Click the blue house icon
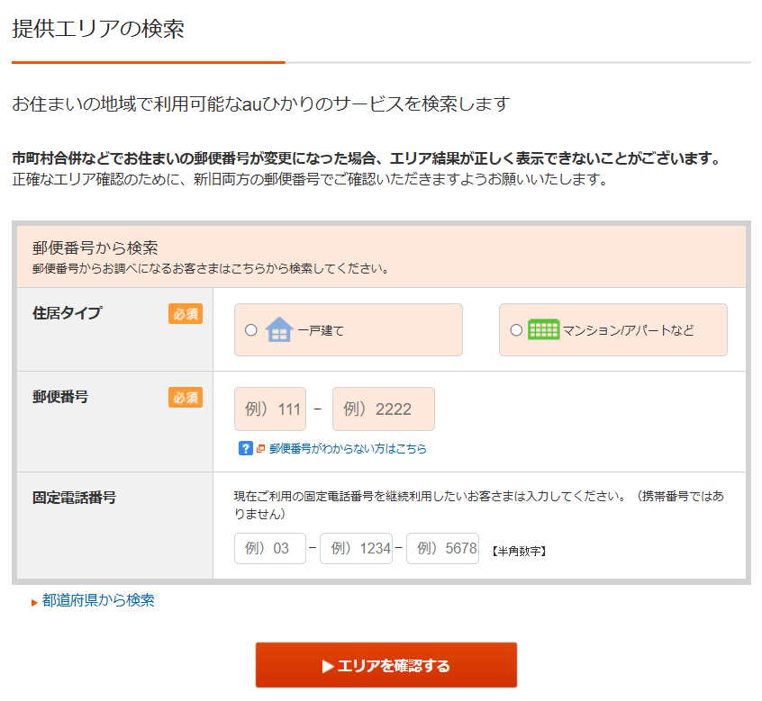Screen dimensions: 762x701 (279, 329)
